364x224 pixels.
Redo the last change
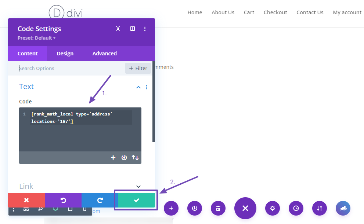click(x=100, y=200)
